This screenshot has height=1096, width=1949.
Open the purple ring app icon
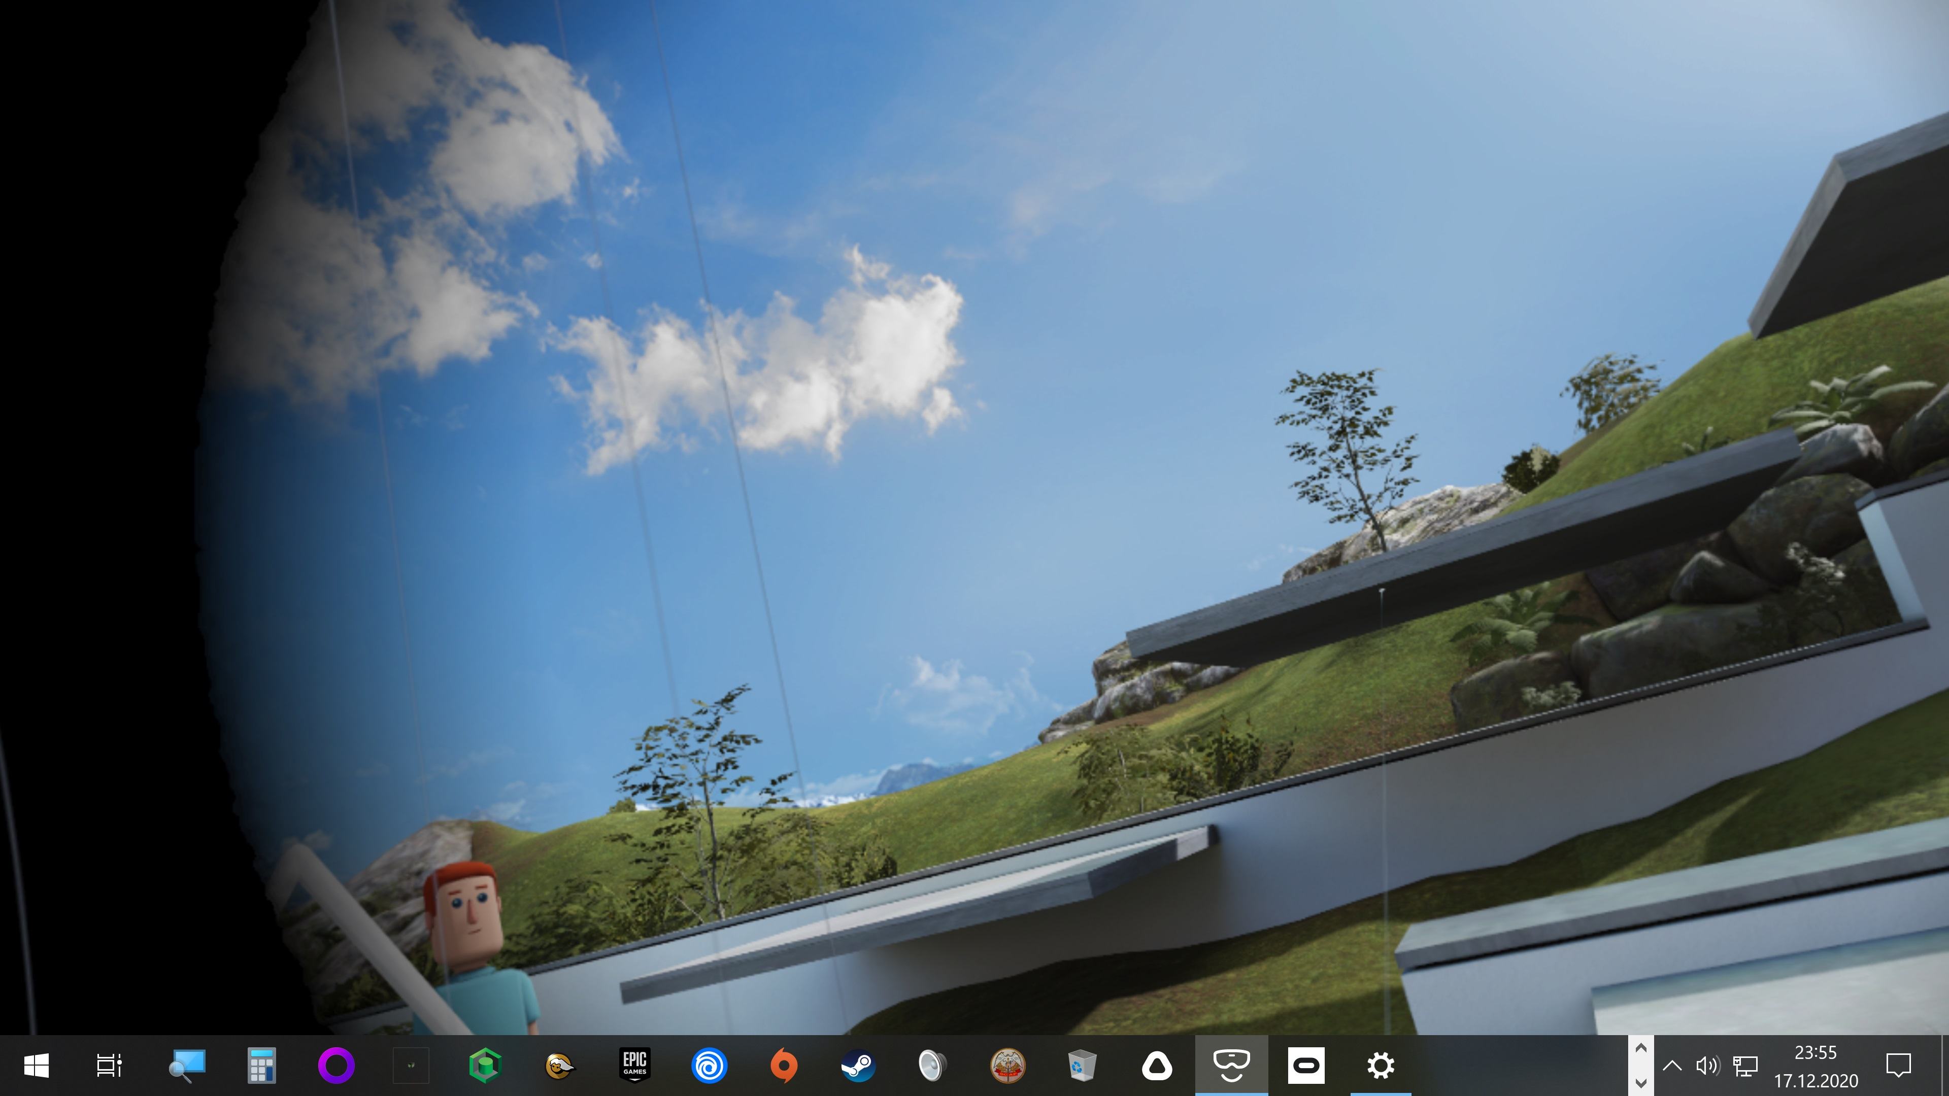336,1066
